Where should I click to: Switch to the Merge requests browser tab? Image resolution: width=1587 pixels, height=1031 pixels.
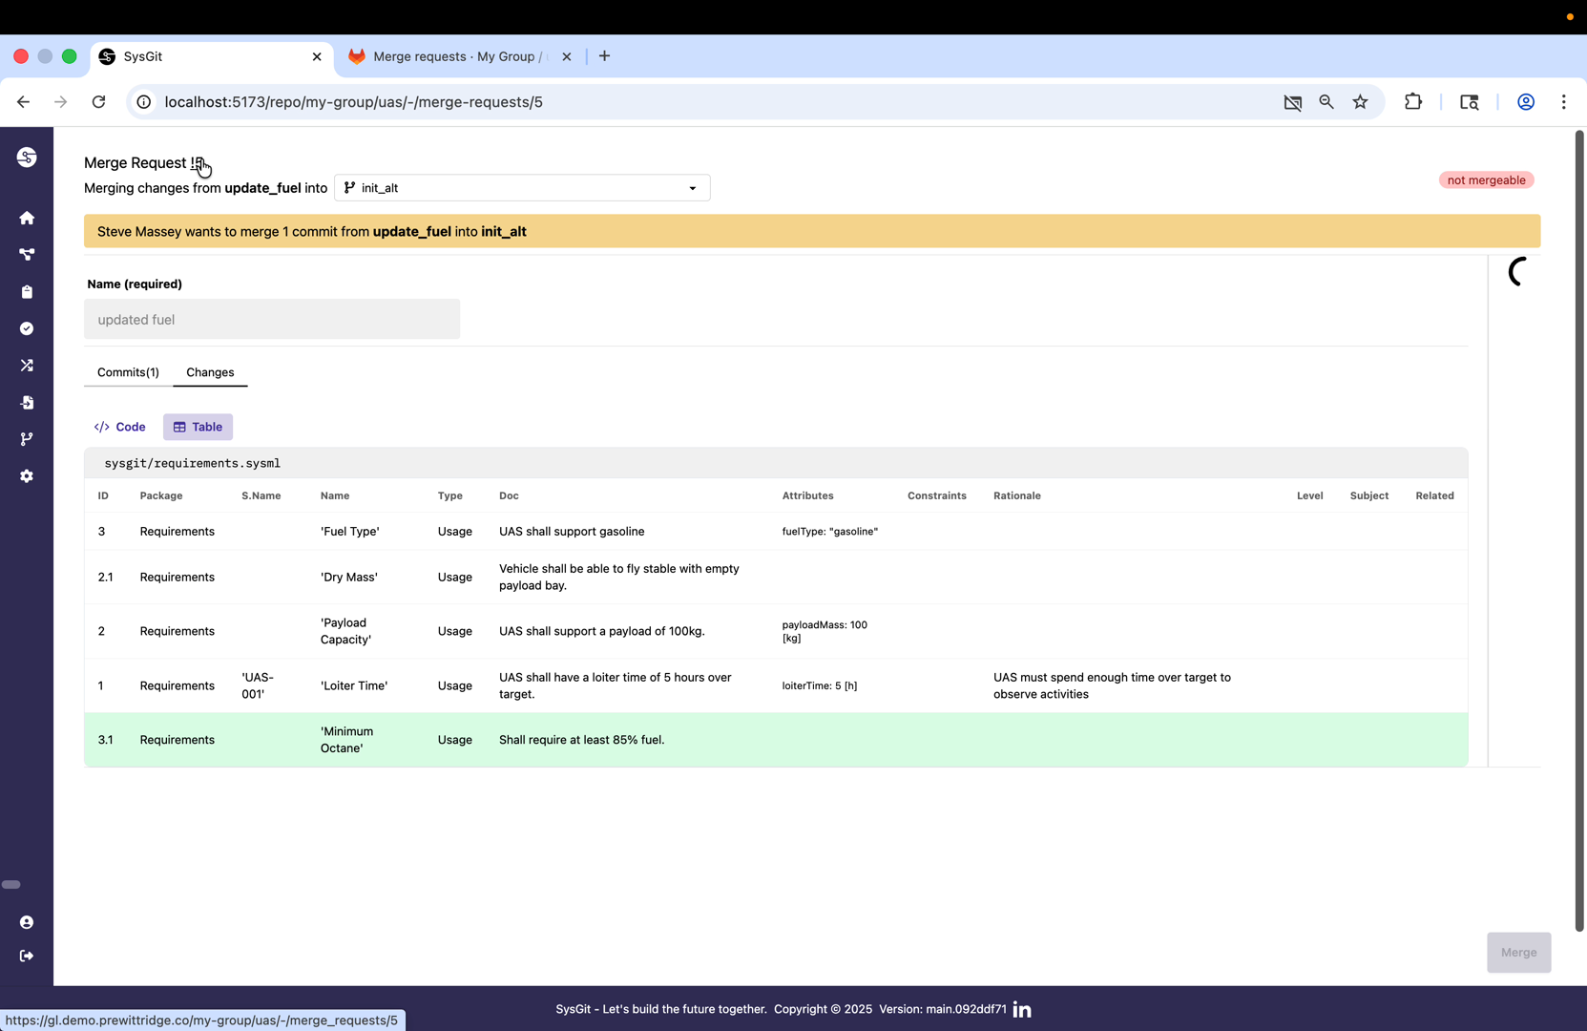(x=453, y=56)
